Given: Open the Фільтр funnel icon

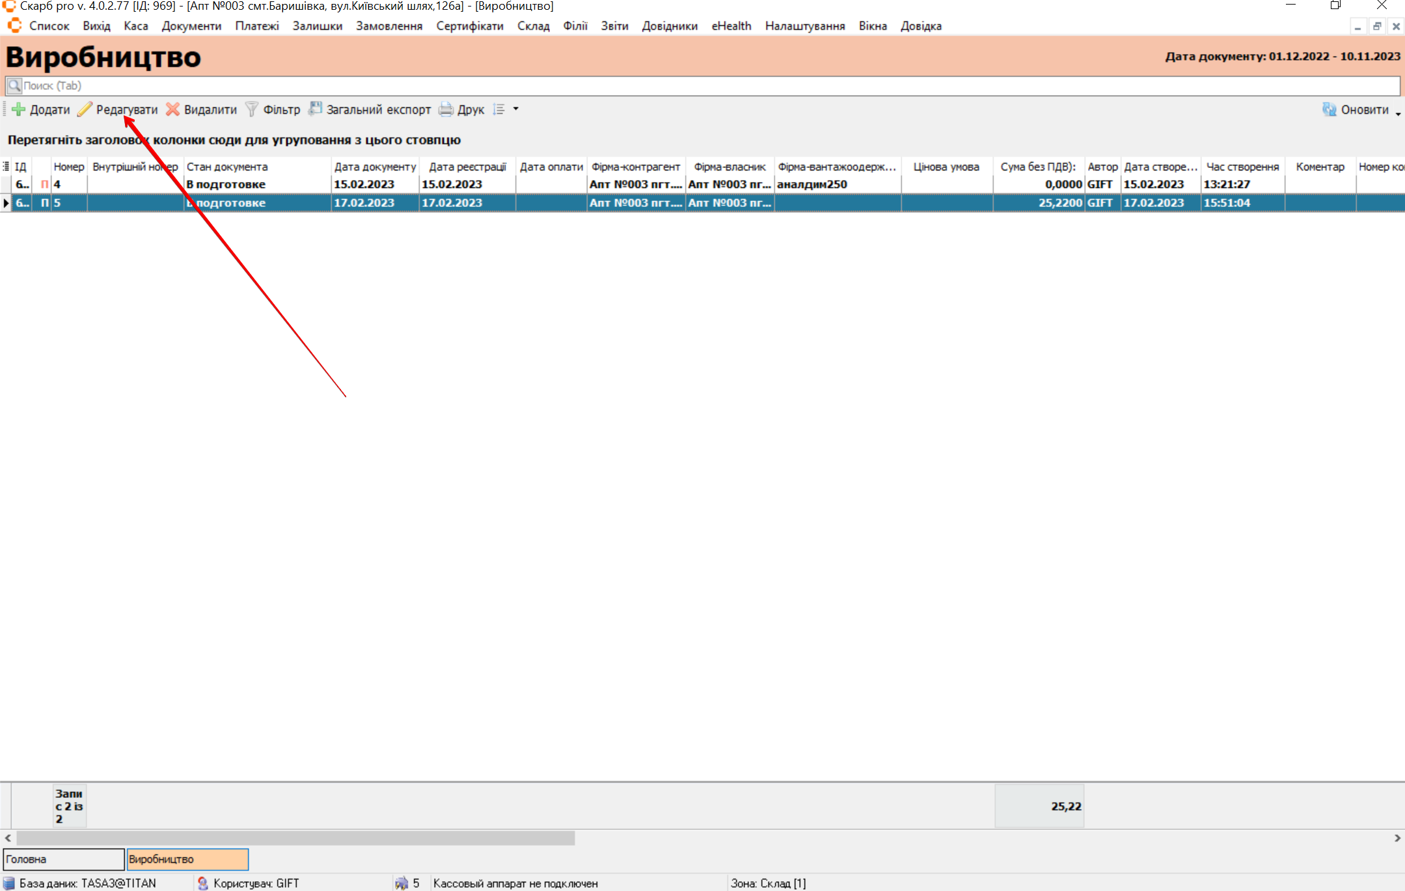Looking at the screenshot, I should pos(251,109).
